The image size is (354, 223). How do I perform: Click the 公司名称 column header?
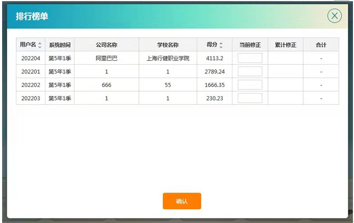click(x=106, y=45)
